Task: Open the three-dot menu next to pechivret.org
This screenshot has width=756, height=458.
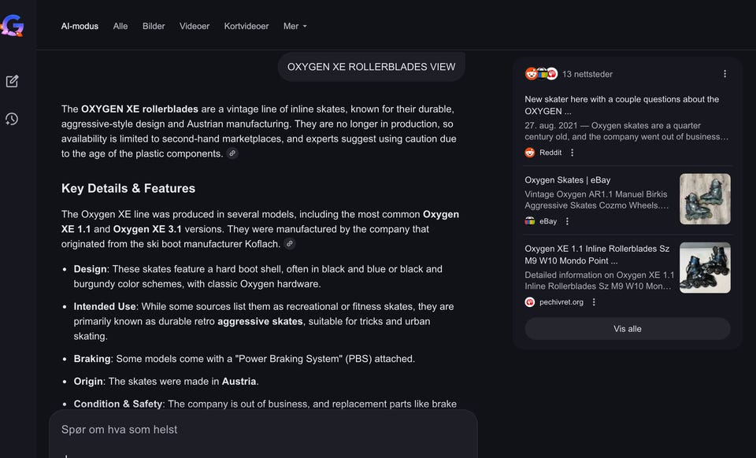Action: tap(594, 302)
